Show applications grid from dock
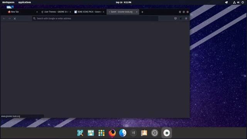247x139 pixels. (102, 133)
